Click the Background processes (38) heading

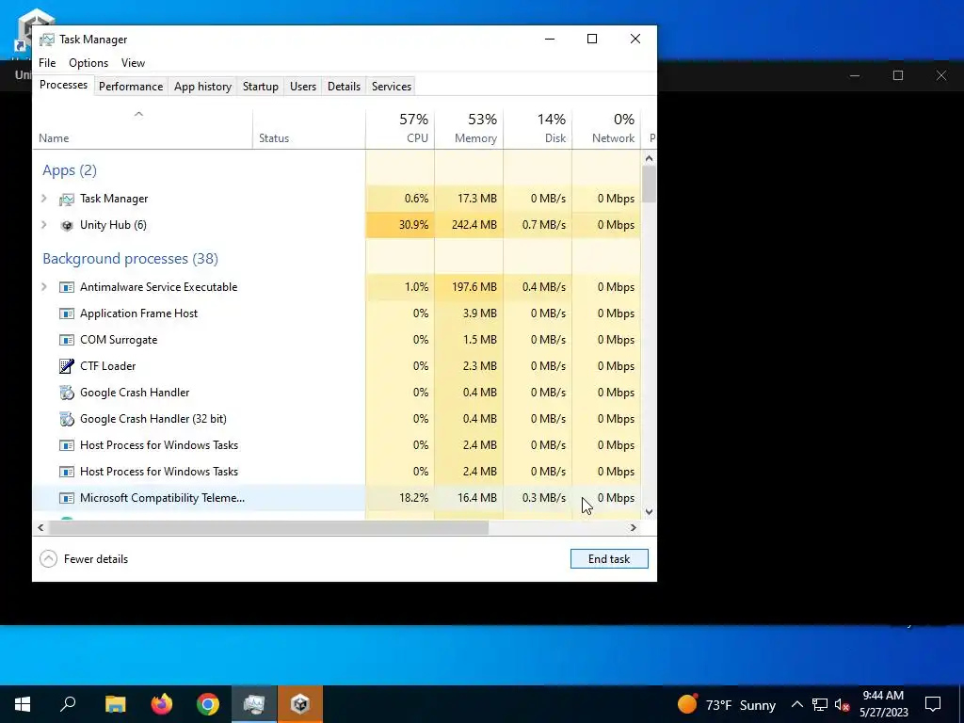point(130,259)
